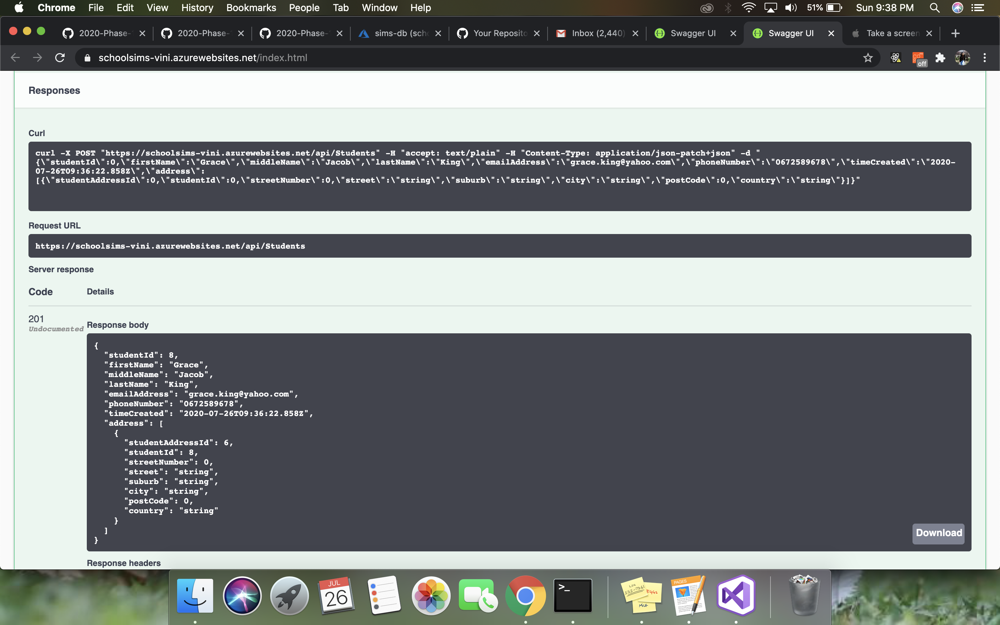
Task: Open the People menu
Action: click(x=304, y=7)
